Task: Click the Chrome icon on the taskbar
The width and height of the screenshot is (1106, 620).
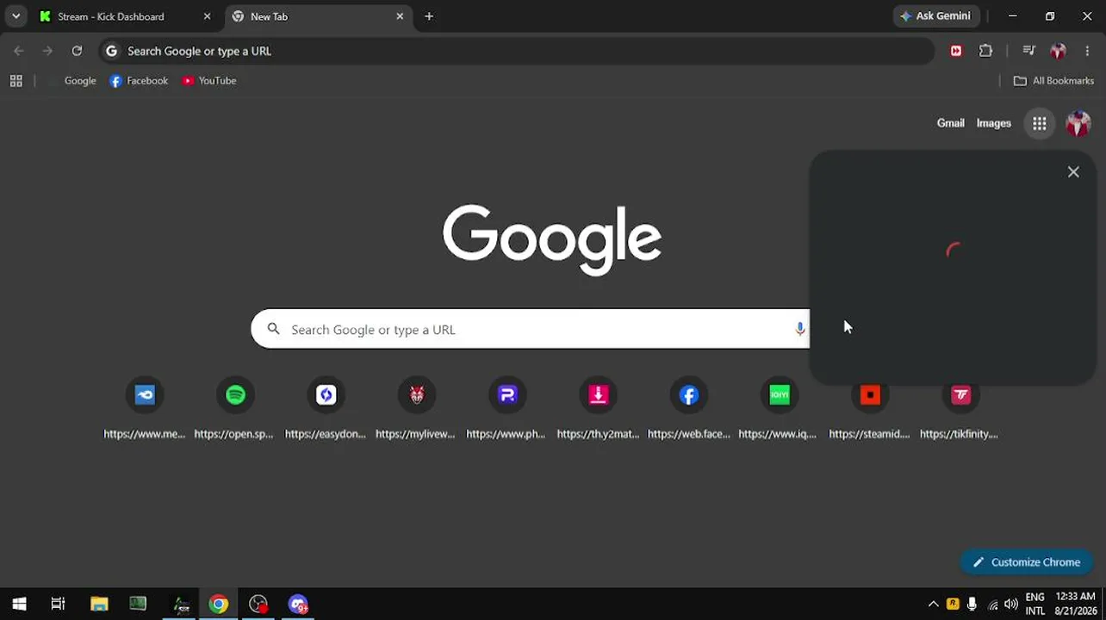Action: click(x=219, y=604)
